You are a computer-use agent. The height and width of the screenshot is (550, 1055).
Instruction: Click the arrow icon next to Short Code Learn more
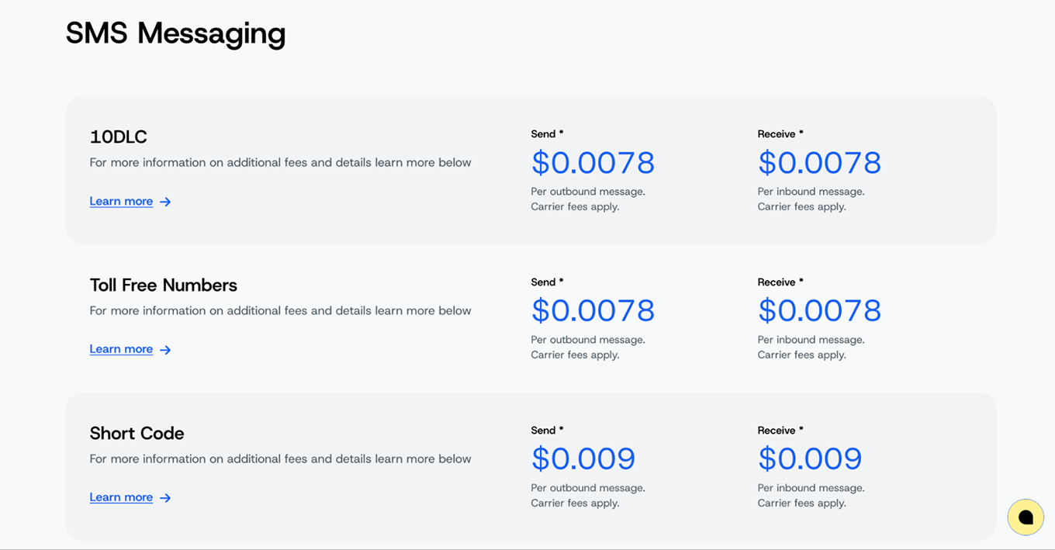(165, 498)
